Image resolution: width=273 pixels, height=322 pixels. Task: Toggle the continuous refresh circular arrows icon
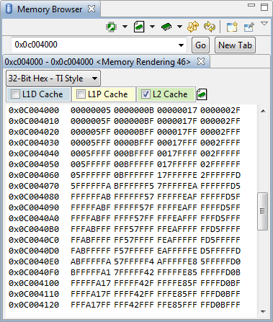[x=210, y=27]
